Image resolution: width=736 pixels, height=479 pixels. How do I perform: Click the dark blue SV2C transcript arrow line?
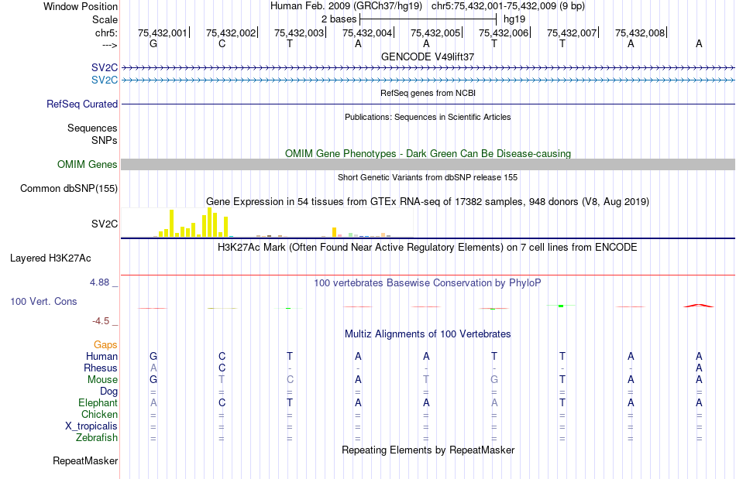428,68
